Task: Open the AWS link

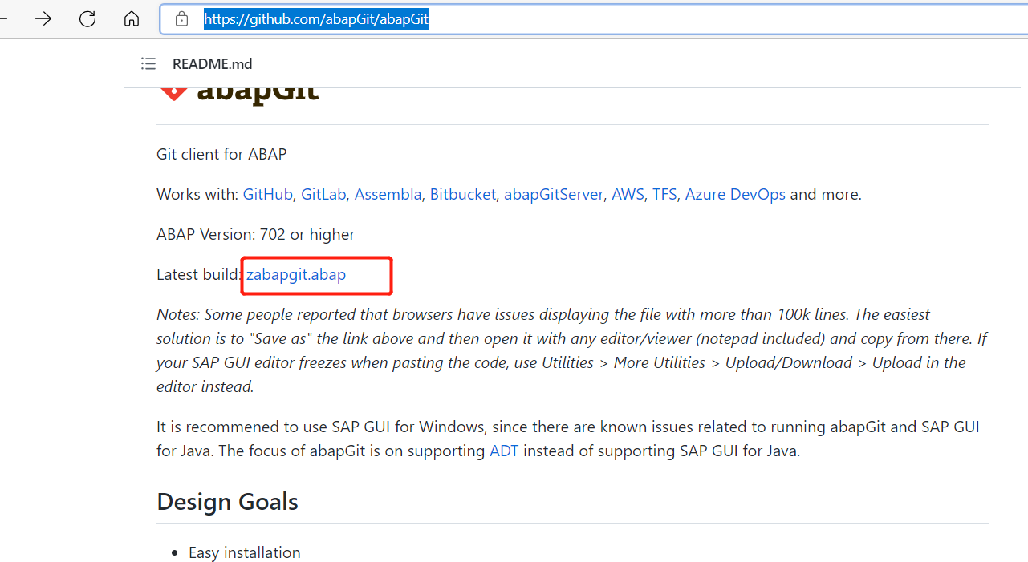Action: pos(628,194)
